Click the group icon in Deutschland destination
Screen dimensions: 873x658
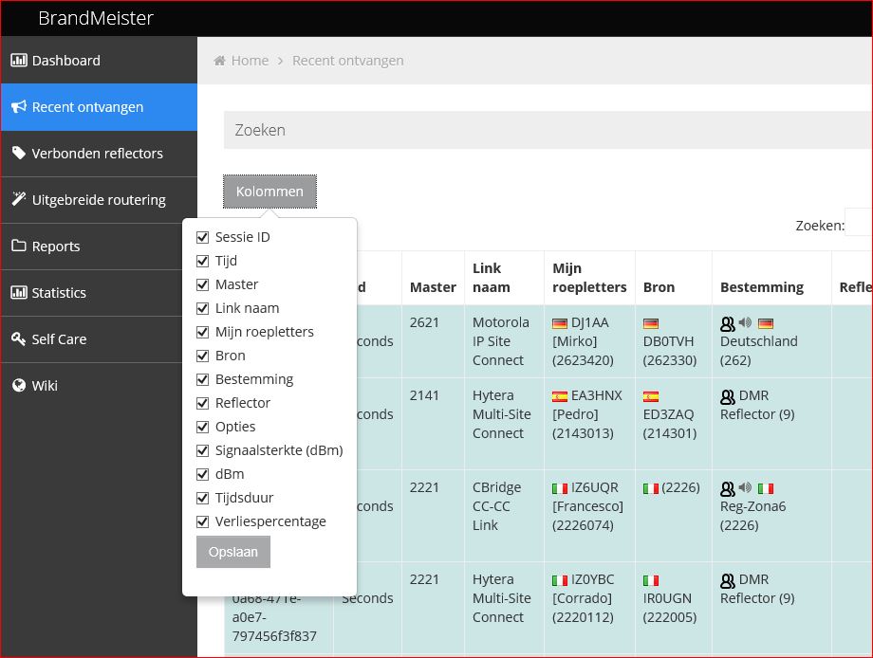point(727,323)
